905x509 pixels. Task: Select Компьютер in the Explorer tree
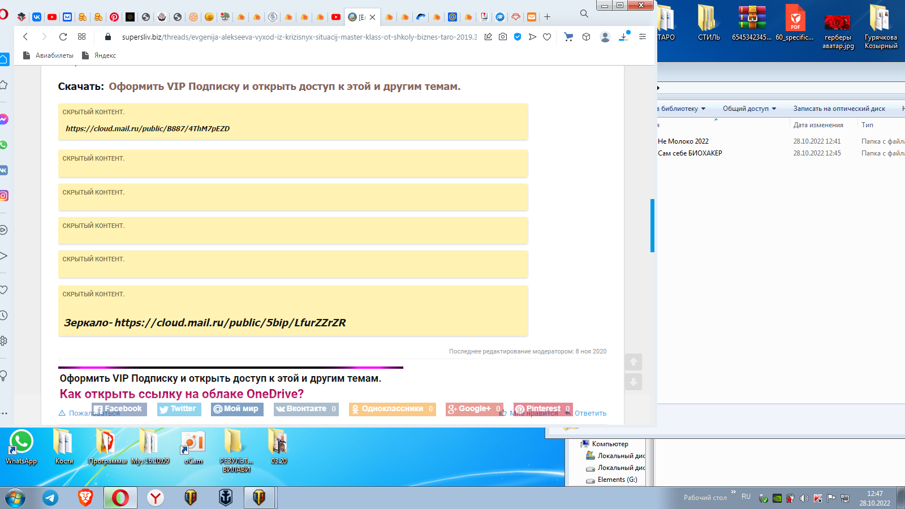(610, 444)
